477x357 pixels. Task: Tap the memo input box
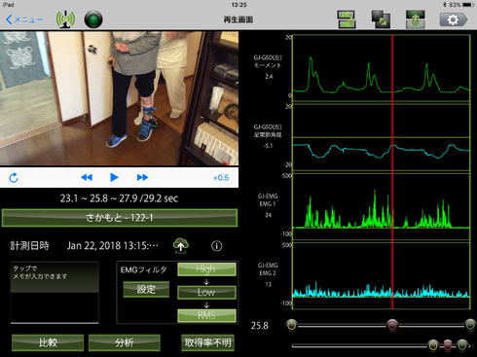55,293
